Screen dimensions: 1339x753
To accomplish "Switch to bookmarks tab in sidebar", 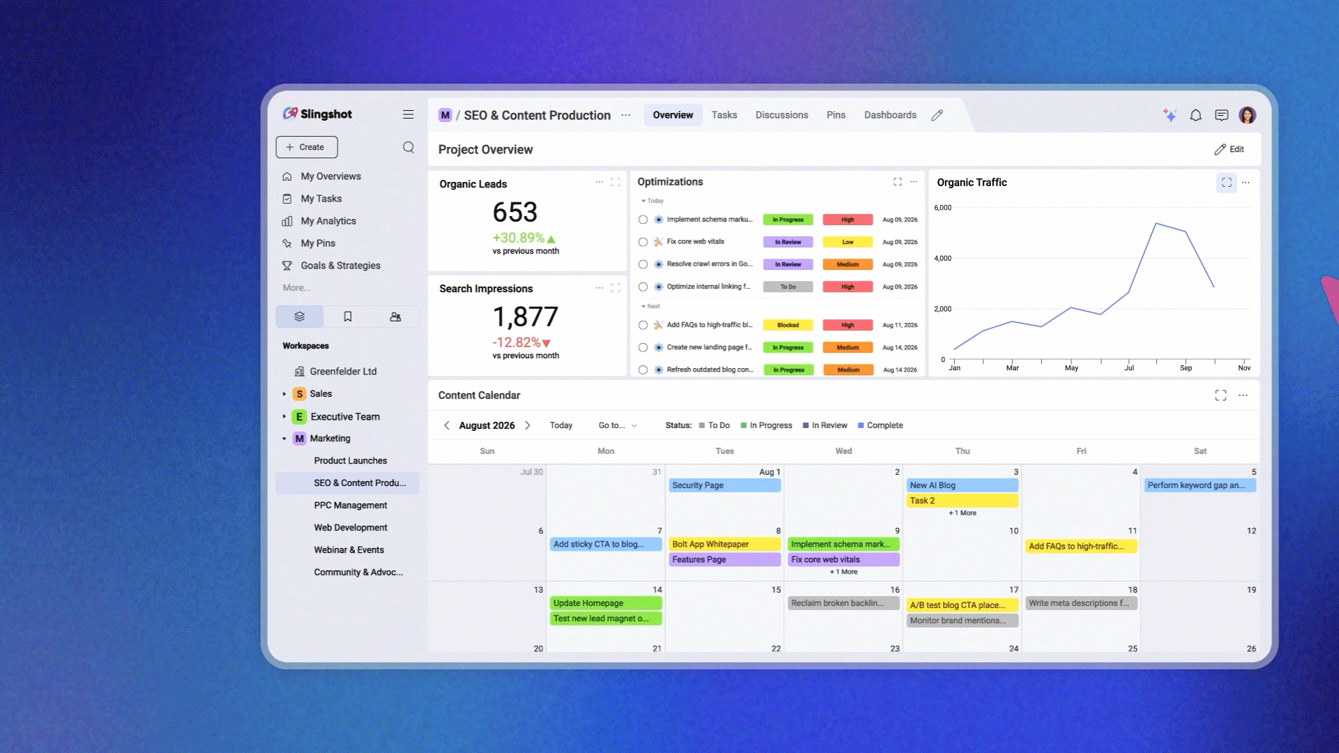I will coord(347,317).
